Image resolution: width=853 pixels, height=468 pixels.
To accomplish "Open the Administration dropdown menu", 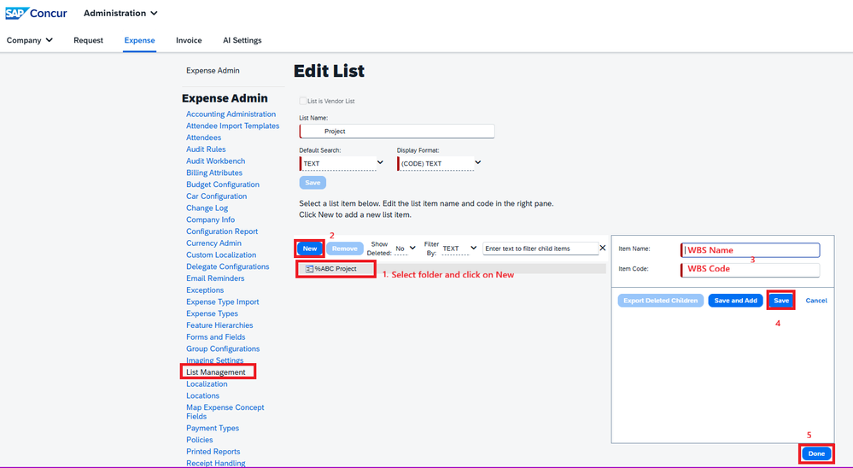I will pyautogui.click(x=120, y=14).
